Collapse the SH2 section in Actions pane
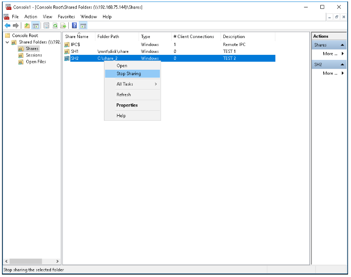Screen dimensions: 351x277 [x=342, y=65]
